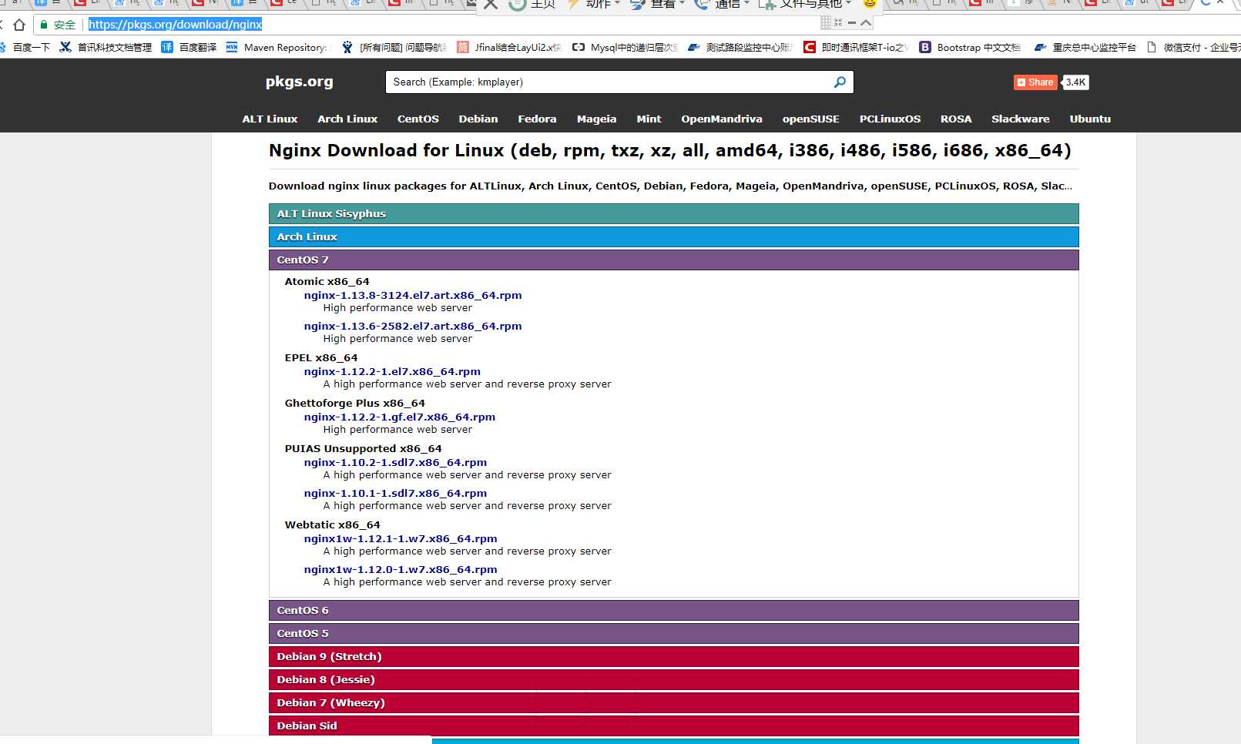Open the 微信支付 bookmark

coord(1194,47)
